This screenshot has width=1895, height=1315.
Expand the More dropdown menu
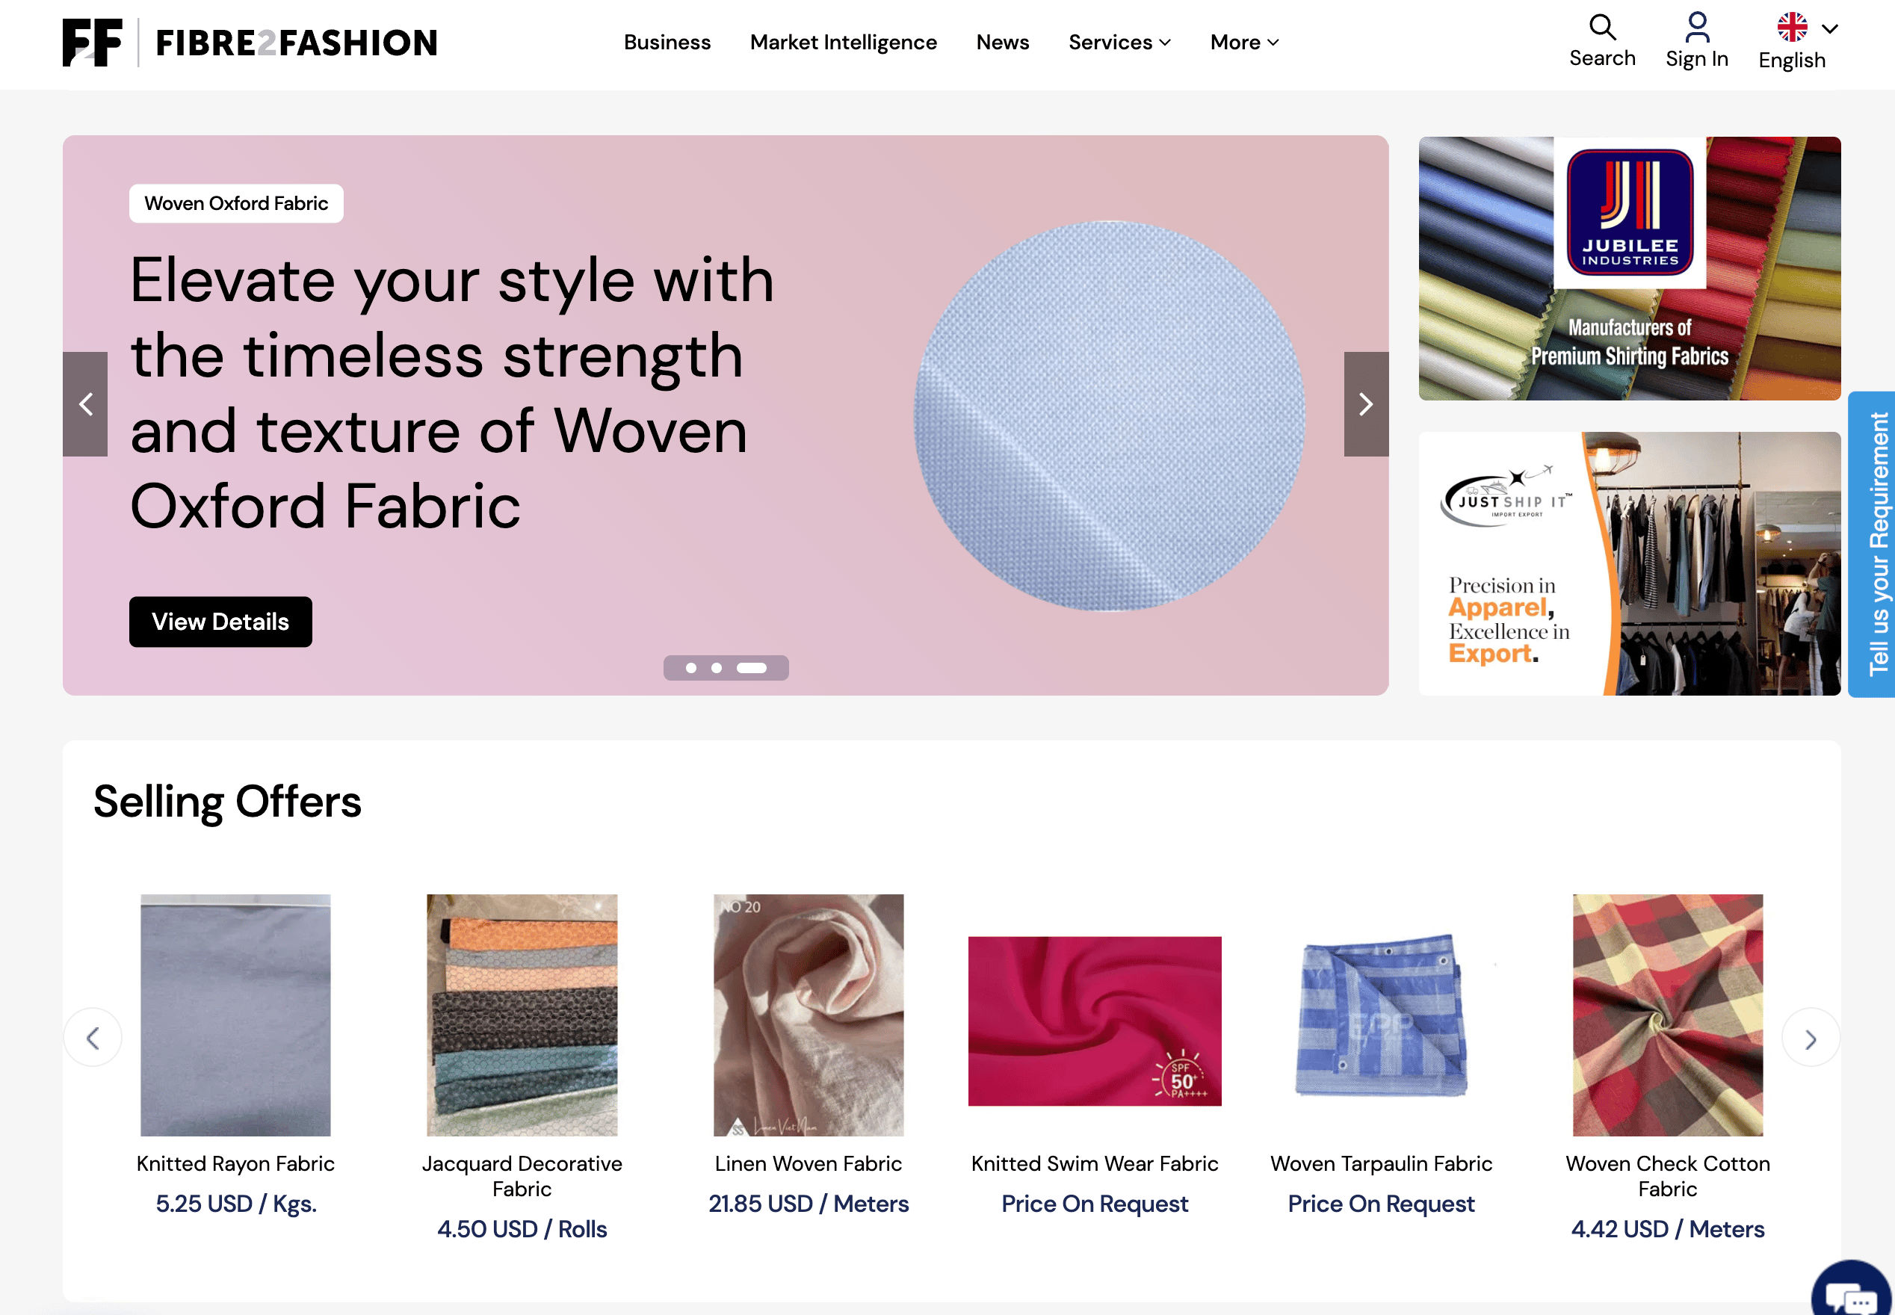click(x=1244, y=42)
